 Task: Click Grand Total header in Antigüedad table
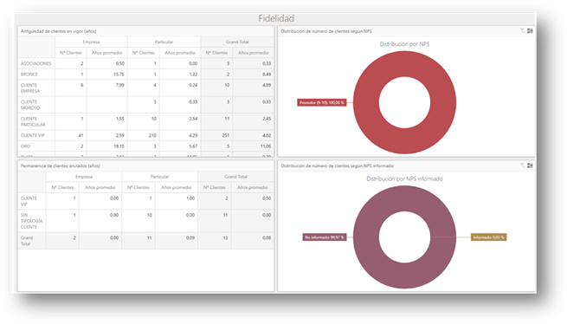point(237,42)
